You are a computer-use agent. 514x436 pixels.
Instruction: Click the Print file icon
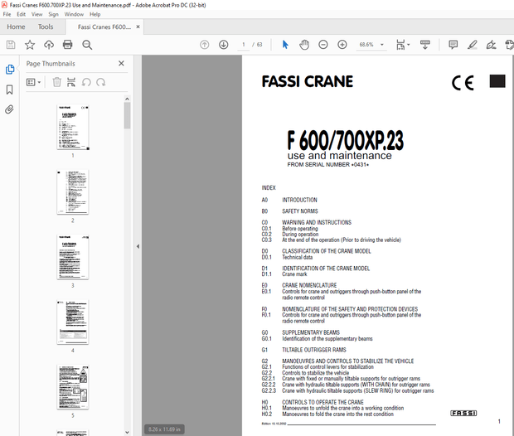(68, 45)
